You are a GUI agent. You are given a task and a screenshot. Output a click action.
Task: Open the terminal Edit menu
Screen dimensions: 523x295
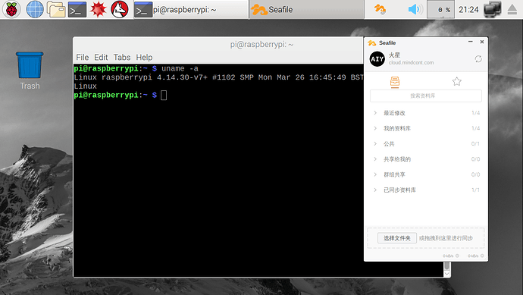[101, 58]
